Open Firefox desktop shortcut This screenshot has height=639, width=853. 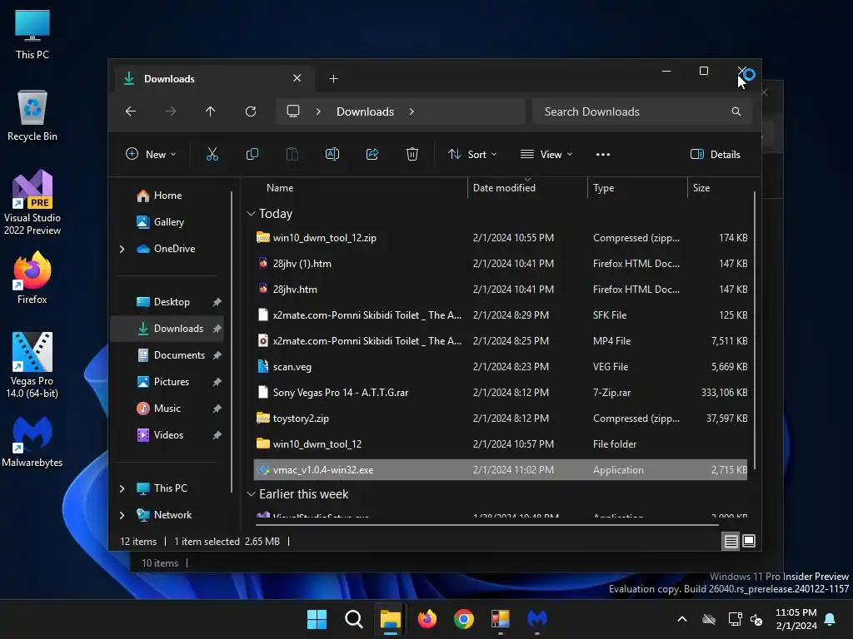click(32, 278)
